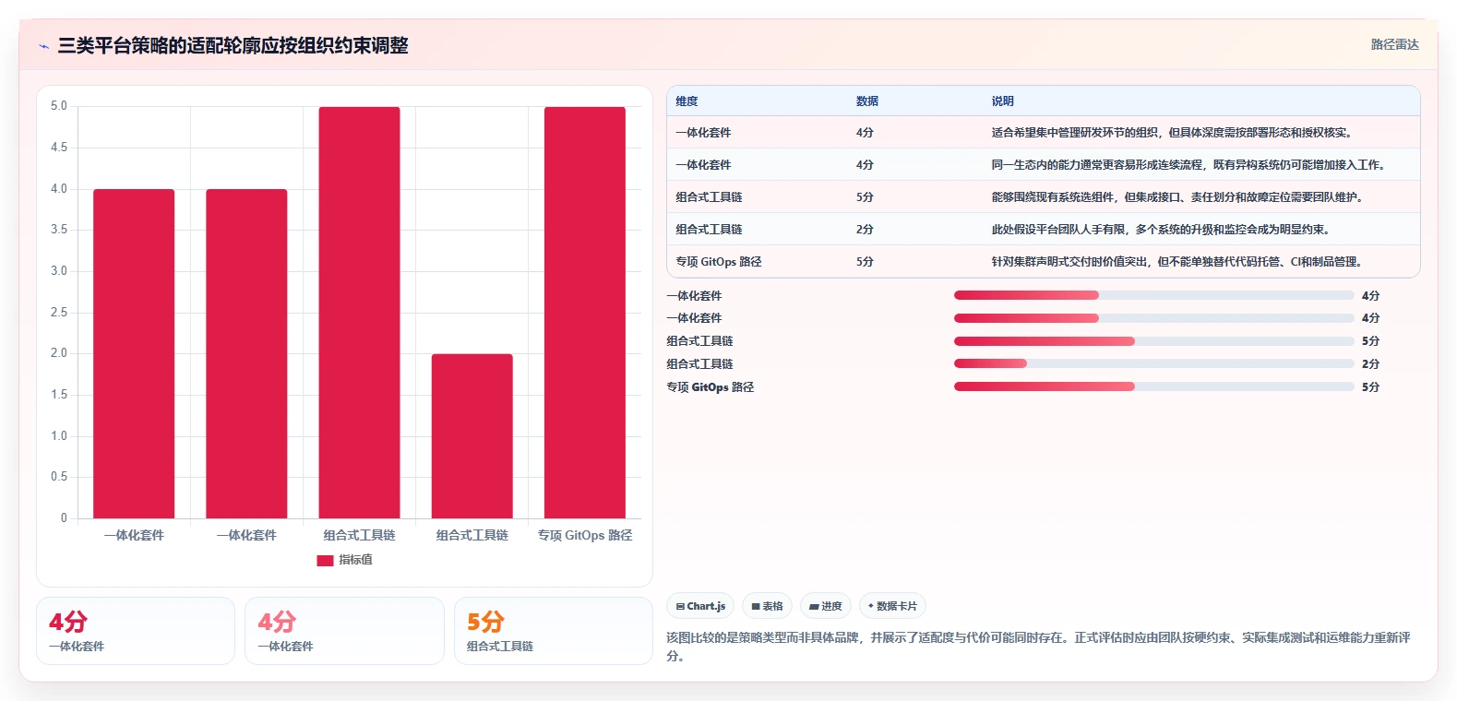The width and height of the screenshot is (1457, 701).
Task: Click the 2.5 tick on the y-axis
Action: pyautogui.click(x=59, y=313)
